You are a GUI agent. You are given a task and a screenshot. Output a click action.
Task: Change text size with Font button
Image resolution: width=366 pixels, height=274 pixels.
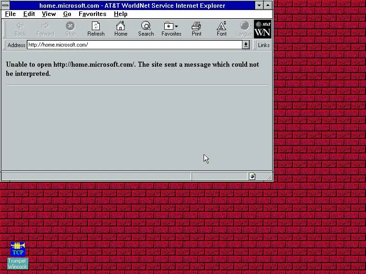coord(221,29)
